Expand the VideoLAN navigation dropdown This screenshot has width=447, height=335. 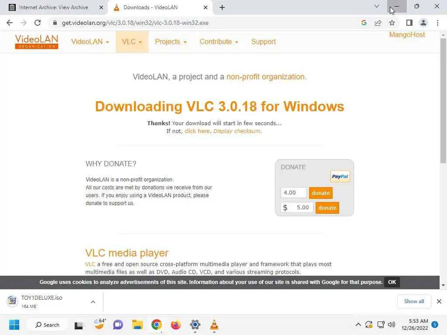[90, 41]
